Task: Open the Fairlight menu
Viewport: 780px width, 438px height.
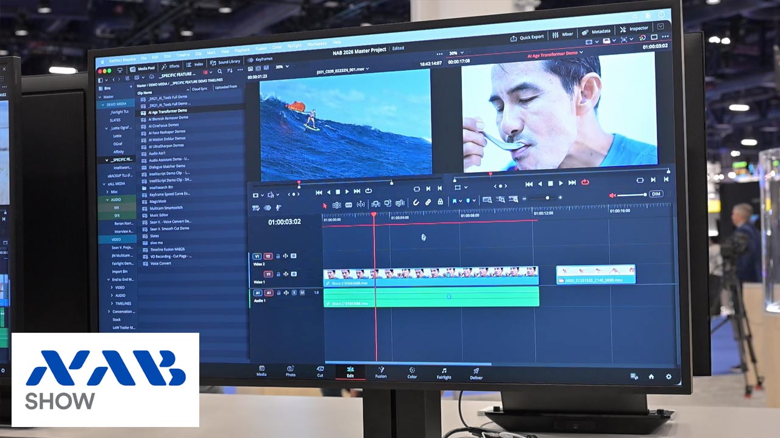Action: point(294,46)
